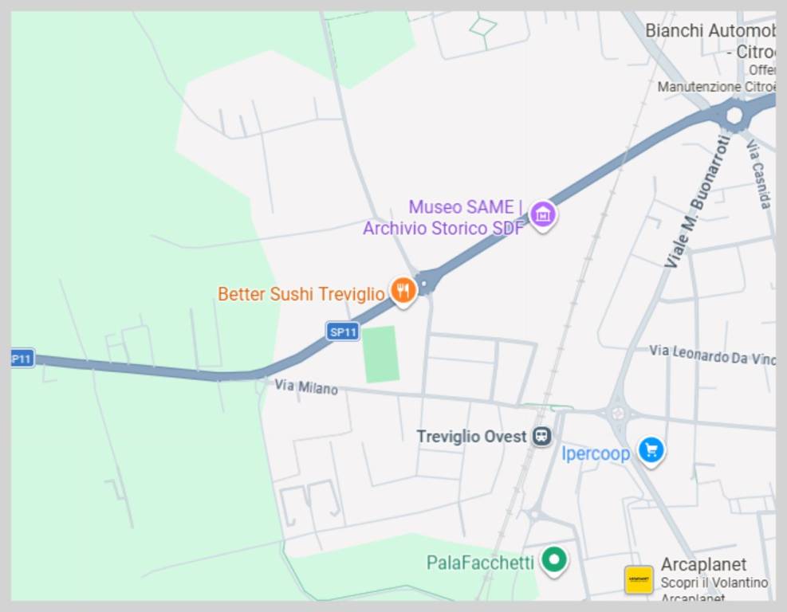Open the Museo SAME Archivio Storico label
This screenshot has height=612, width=787.
tap(443, 218)
